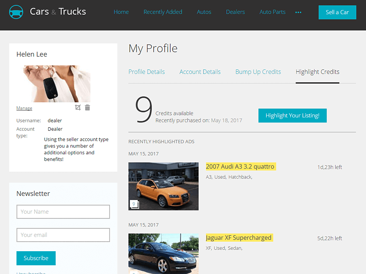Open the Autos menu item

[204, 12]
